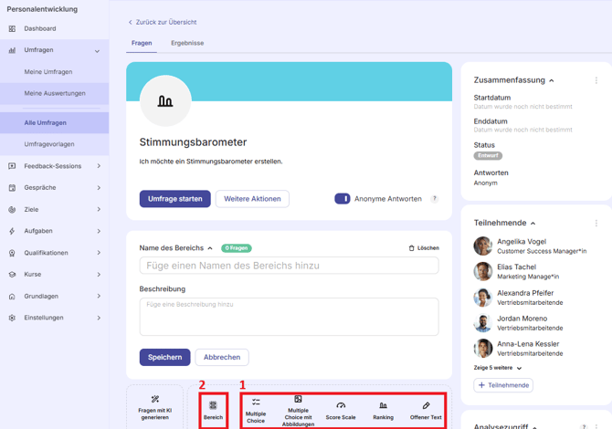Click the survey logo circle icon
The height and width of the screenshot is (429, 612).
(x=165, y=101)
